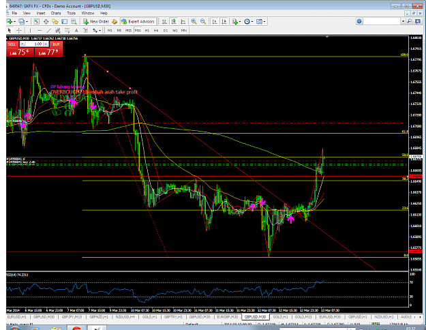
Task: Select the trendline drawing tool
Action: point(49,31)
